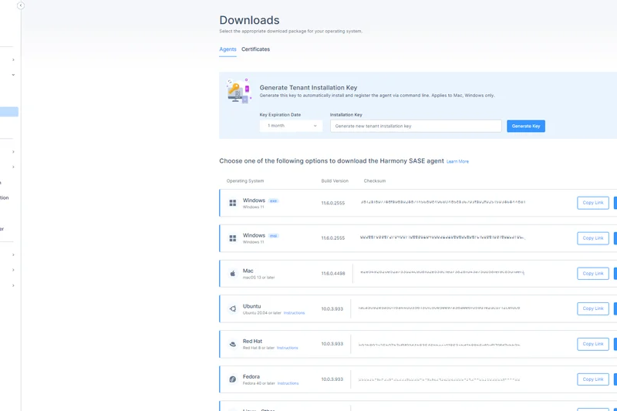This screenshot has width=617, height=411.
Task: Switch to the Certificates tab
Action: (x=255, y=49)
